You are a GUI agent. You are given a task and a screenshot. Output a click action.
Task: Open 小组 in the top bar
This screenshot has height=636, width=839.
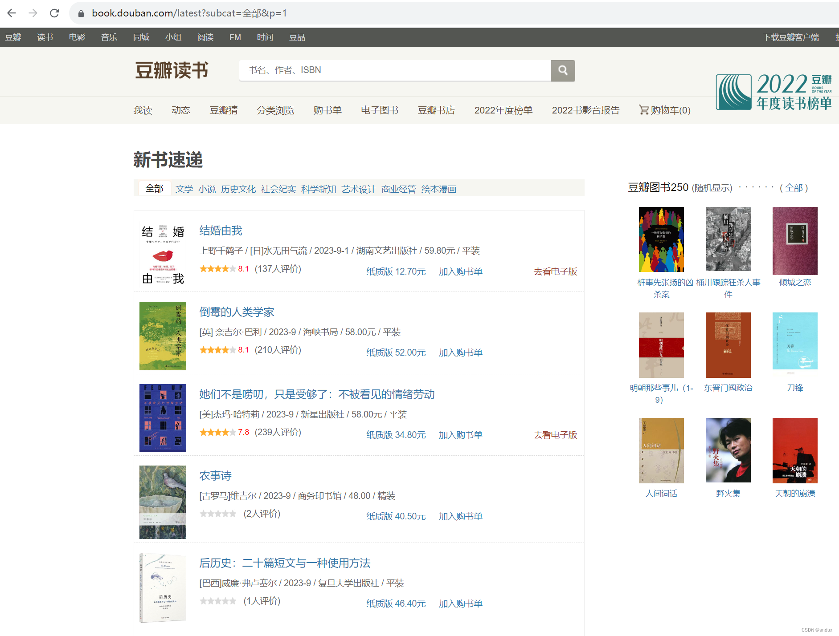click(173, 37)
